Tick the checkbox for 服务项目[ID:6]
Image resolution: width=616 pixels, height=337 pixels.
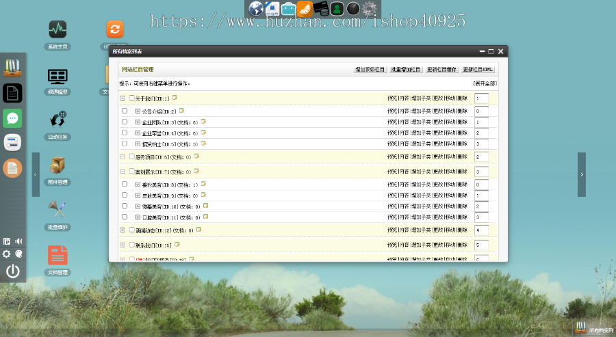[x=132, y=156]
